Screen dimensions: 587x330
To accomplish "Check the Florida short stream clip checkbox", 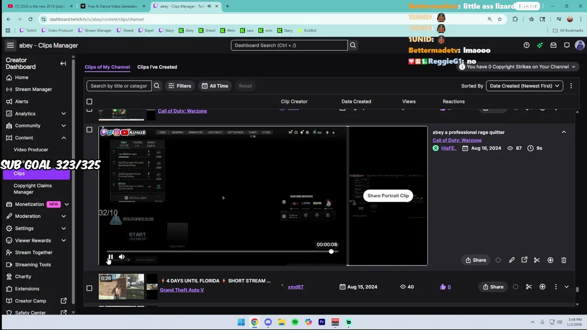I will (89, 288).
